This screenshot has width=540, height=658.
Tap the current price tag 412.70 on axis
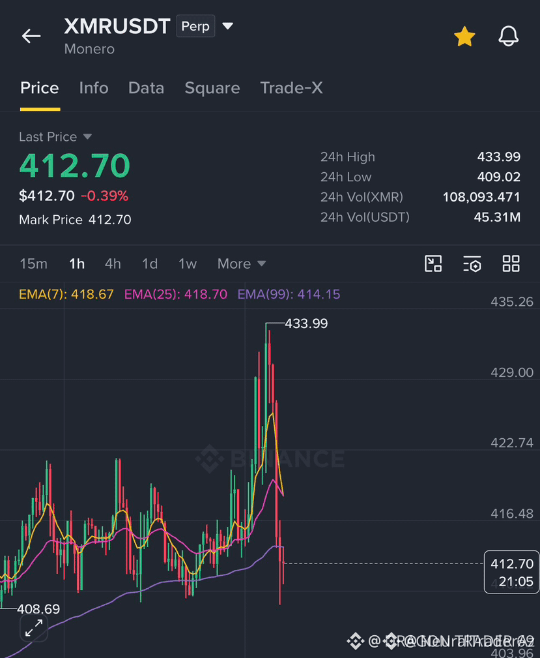pos(511,572)
